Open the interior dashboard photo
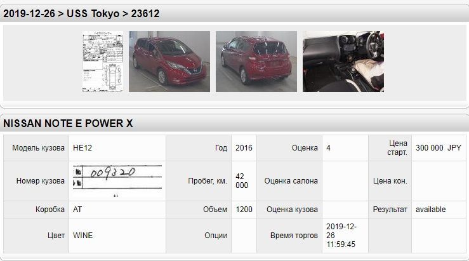This screenshot has width=469, height=261. pos(343,62)
